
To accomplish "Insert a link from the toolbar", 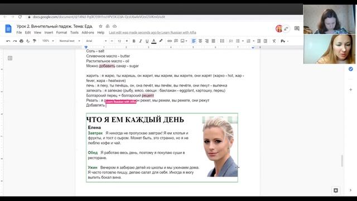I will click(170, 41).
